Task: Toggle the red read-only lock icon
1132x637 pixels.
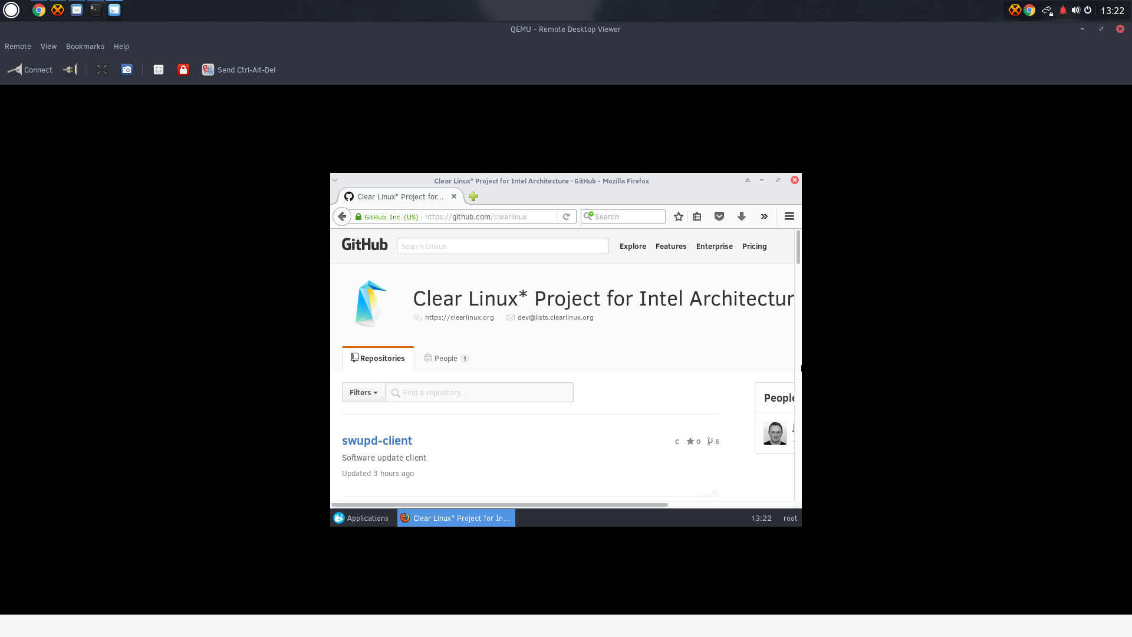Action: pos(183,70)
